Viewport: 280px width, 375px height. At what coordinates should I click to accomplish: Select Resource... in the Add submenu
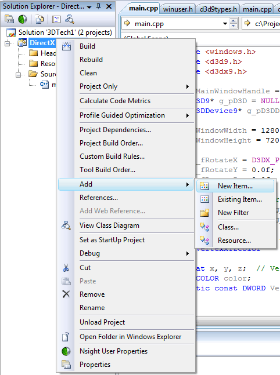coord(234,241)
